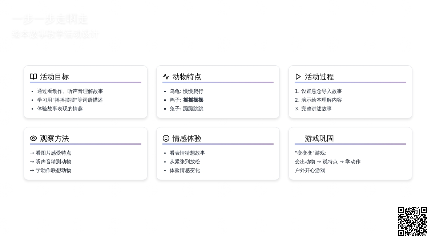The height and width of the screenshot is (245, 436).
Task: Click the QR code image
Action: pos(412,221)
